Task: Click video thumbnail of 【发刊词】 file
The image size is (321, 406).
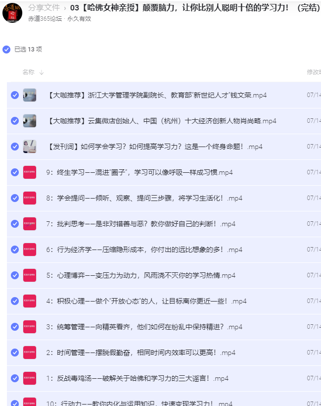Action: (30, 147)
